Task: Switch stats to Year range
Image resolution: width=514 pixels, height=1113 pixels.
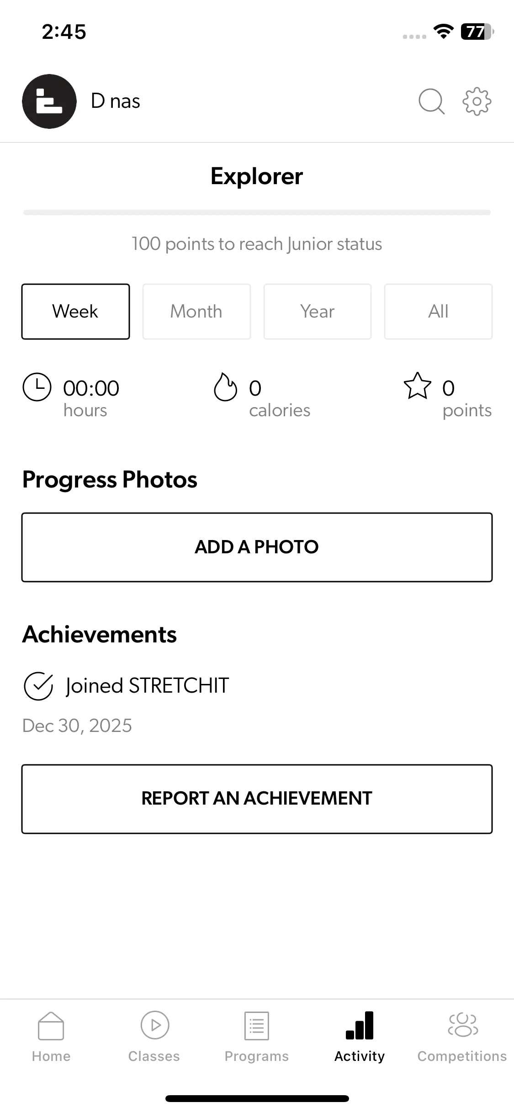Action: [x=318, y=312]
